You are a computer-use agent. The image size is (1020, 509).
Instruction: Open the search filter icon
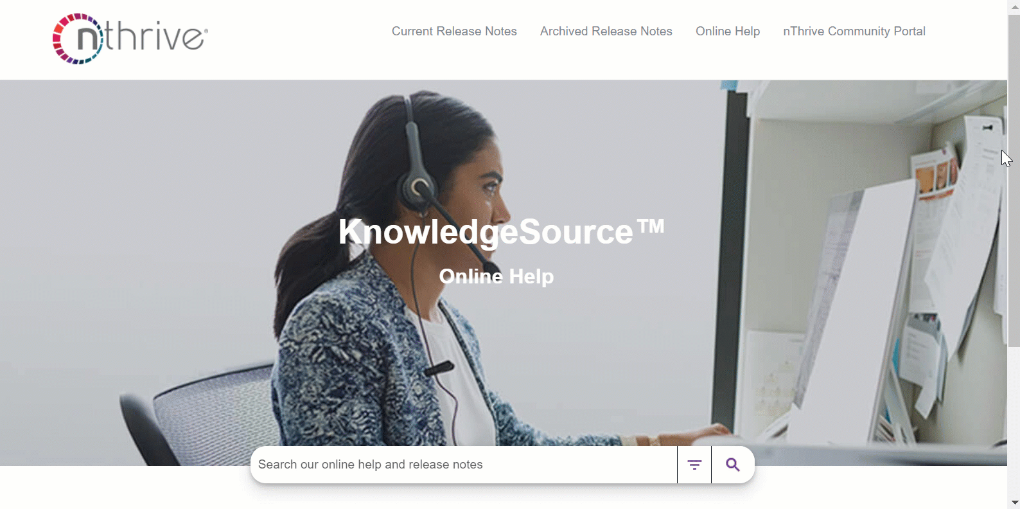694,465
